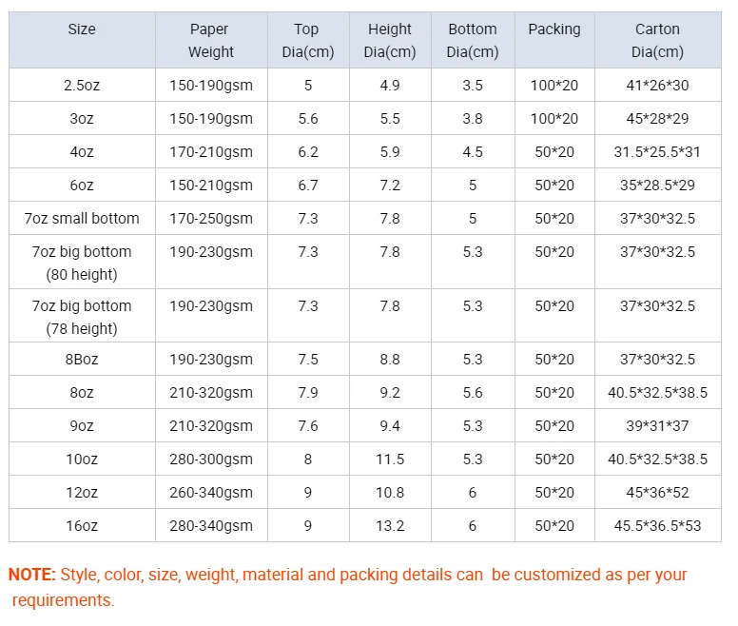Click the 16oz size cell
The width and height of the screenshot is (738, 626).
[82, 526]
